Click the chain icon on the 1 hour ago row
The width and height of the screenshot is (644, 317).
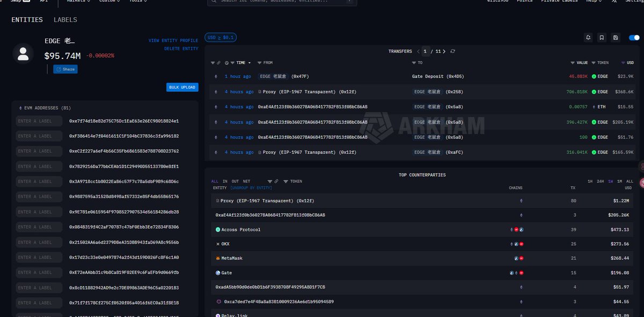216,77
